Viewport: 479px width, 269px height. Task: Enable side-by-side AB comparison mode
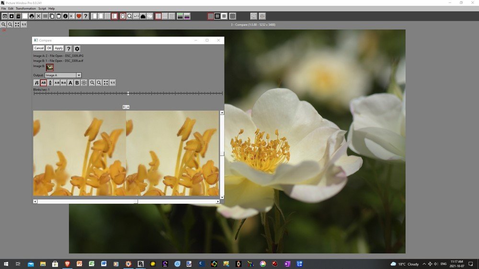coord(44,83)
